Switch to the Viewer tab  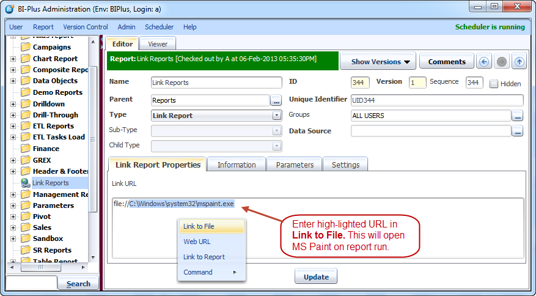click(158, 44)
